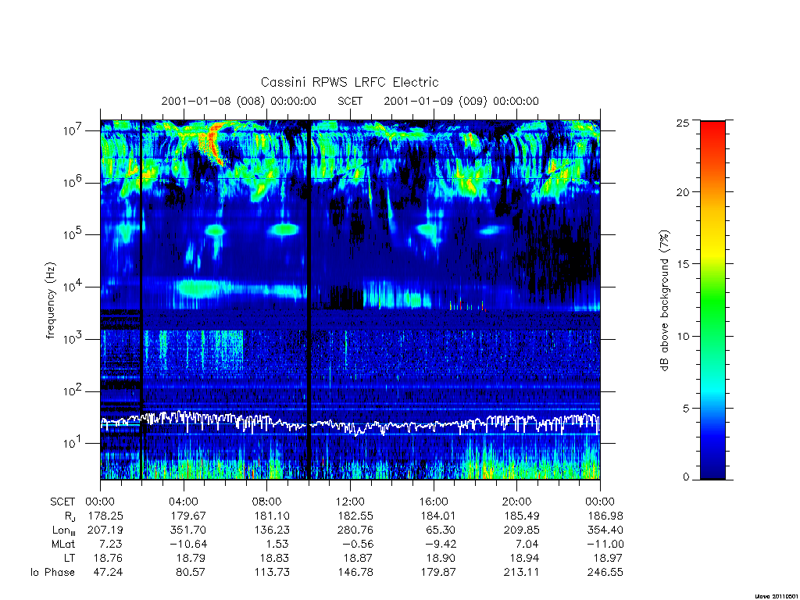Click the longitude value 280.76
The image size is (800, 600).
click(355, 530)
